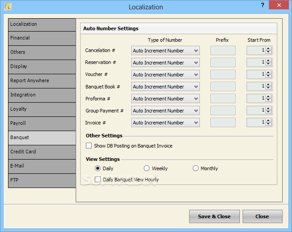Switch to the E-Mail tab
Image resolution: width=292 pixels, height=232 pixels.
[x=42, y=166]
